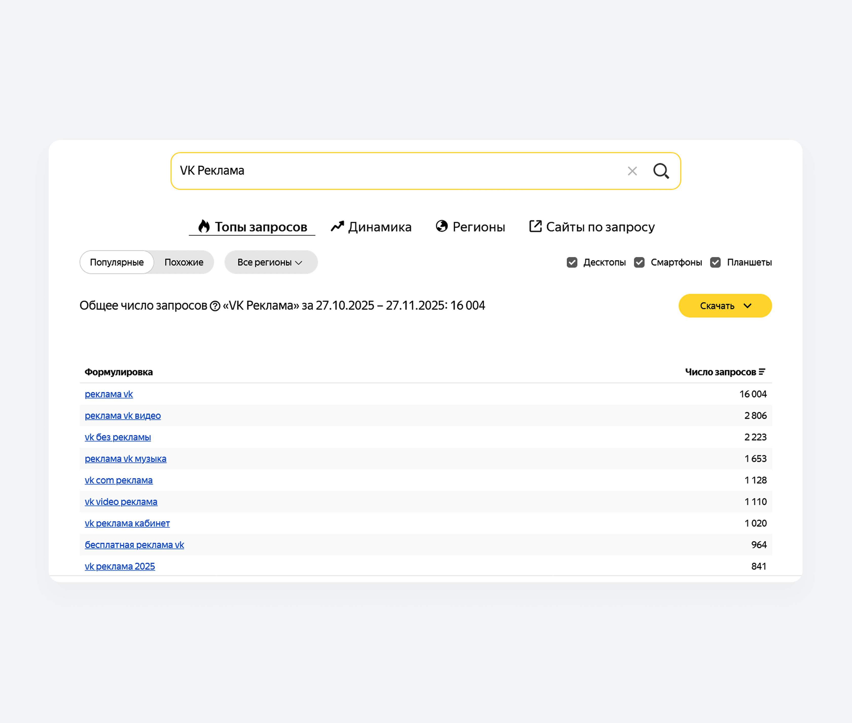The image size is (852, 723).
Task: Click the flame icon on Топы запросов
Action: click(204, 226)
